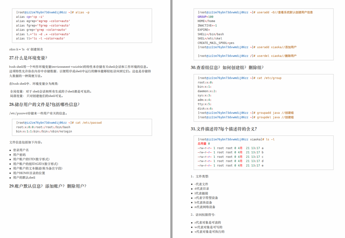Click bullet 'd代表目录'
Screen dimensions: 345x238
[202, 189]
